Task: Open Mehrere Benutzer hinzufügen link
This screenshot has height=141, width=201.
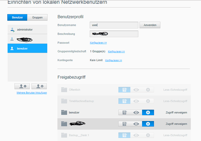Action: (x=32, y=93)
